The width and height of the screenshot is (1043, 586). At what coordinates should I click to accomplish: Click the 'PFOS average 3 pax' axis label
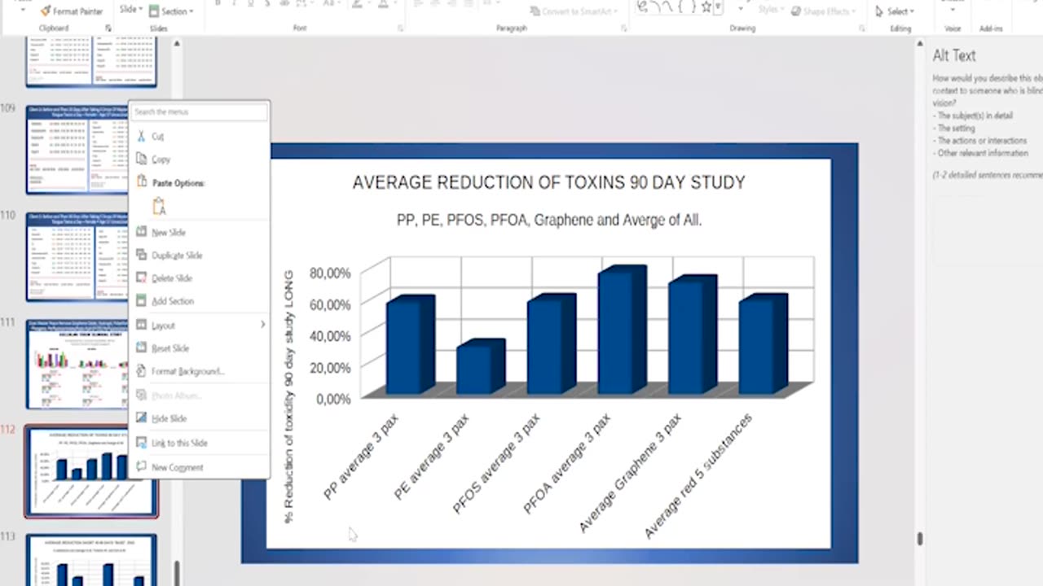[496, 464]
